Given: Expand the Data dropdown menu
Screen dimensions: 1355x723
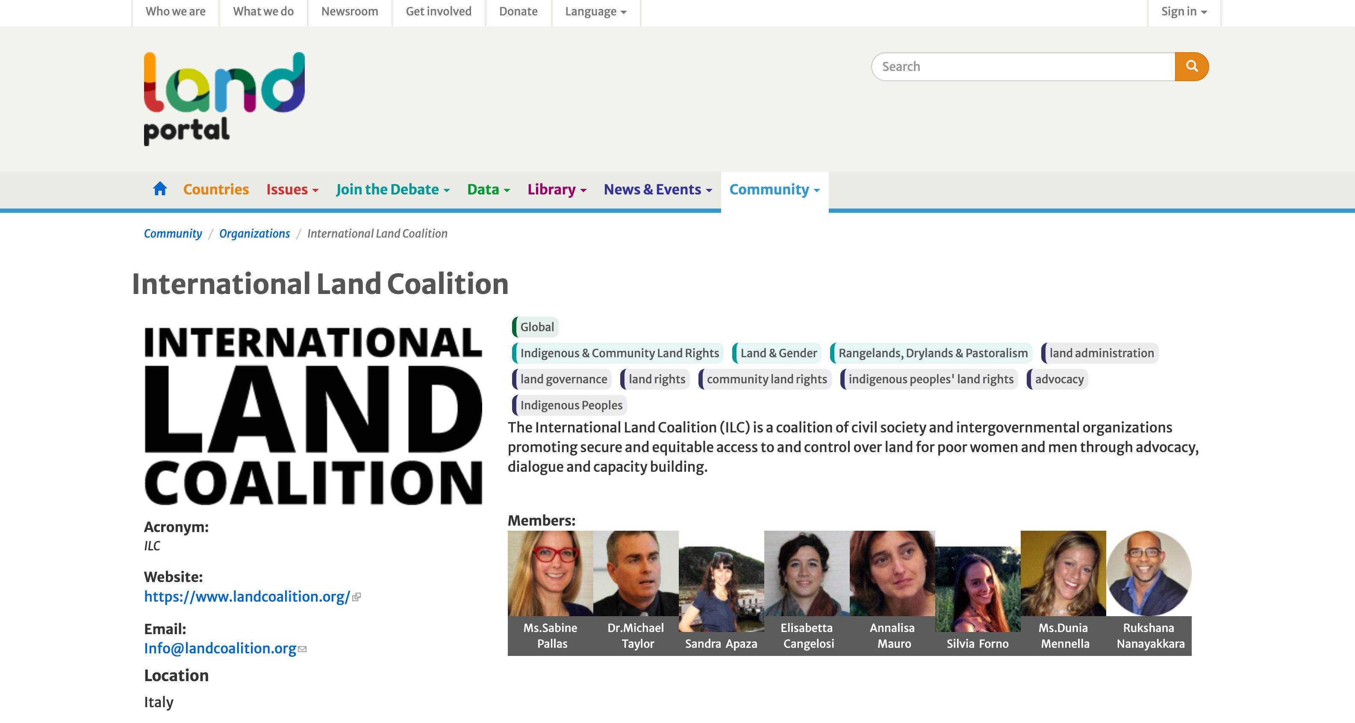Looking at the screenshot, I should coord(489,189).
